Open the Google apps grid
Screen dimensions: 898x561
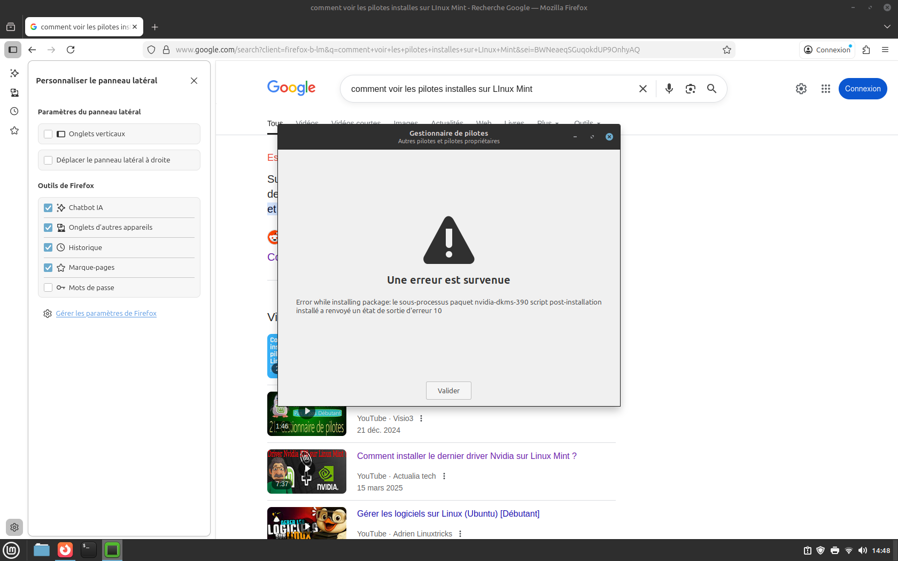pyautogui.click(x=825, y=89)
